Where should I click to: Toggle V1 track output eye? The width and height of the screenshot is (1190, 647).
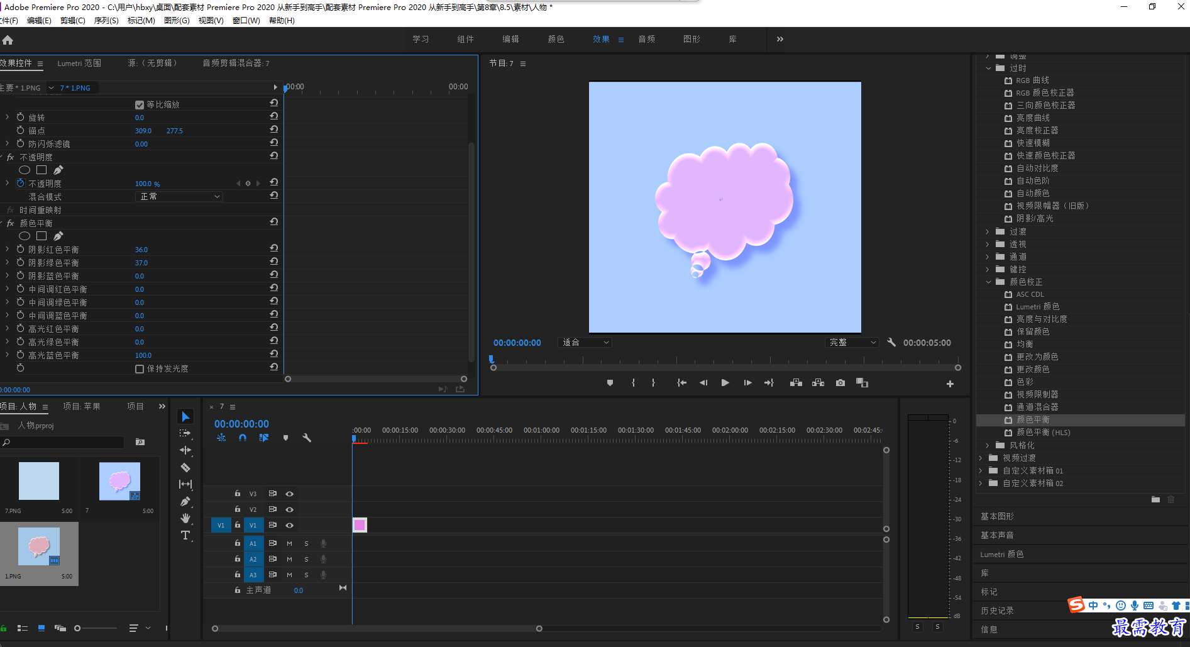289,525
